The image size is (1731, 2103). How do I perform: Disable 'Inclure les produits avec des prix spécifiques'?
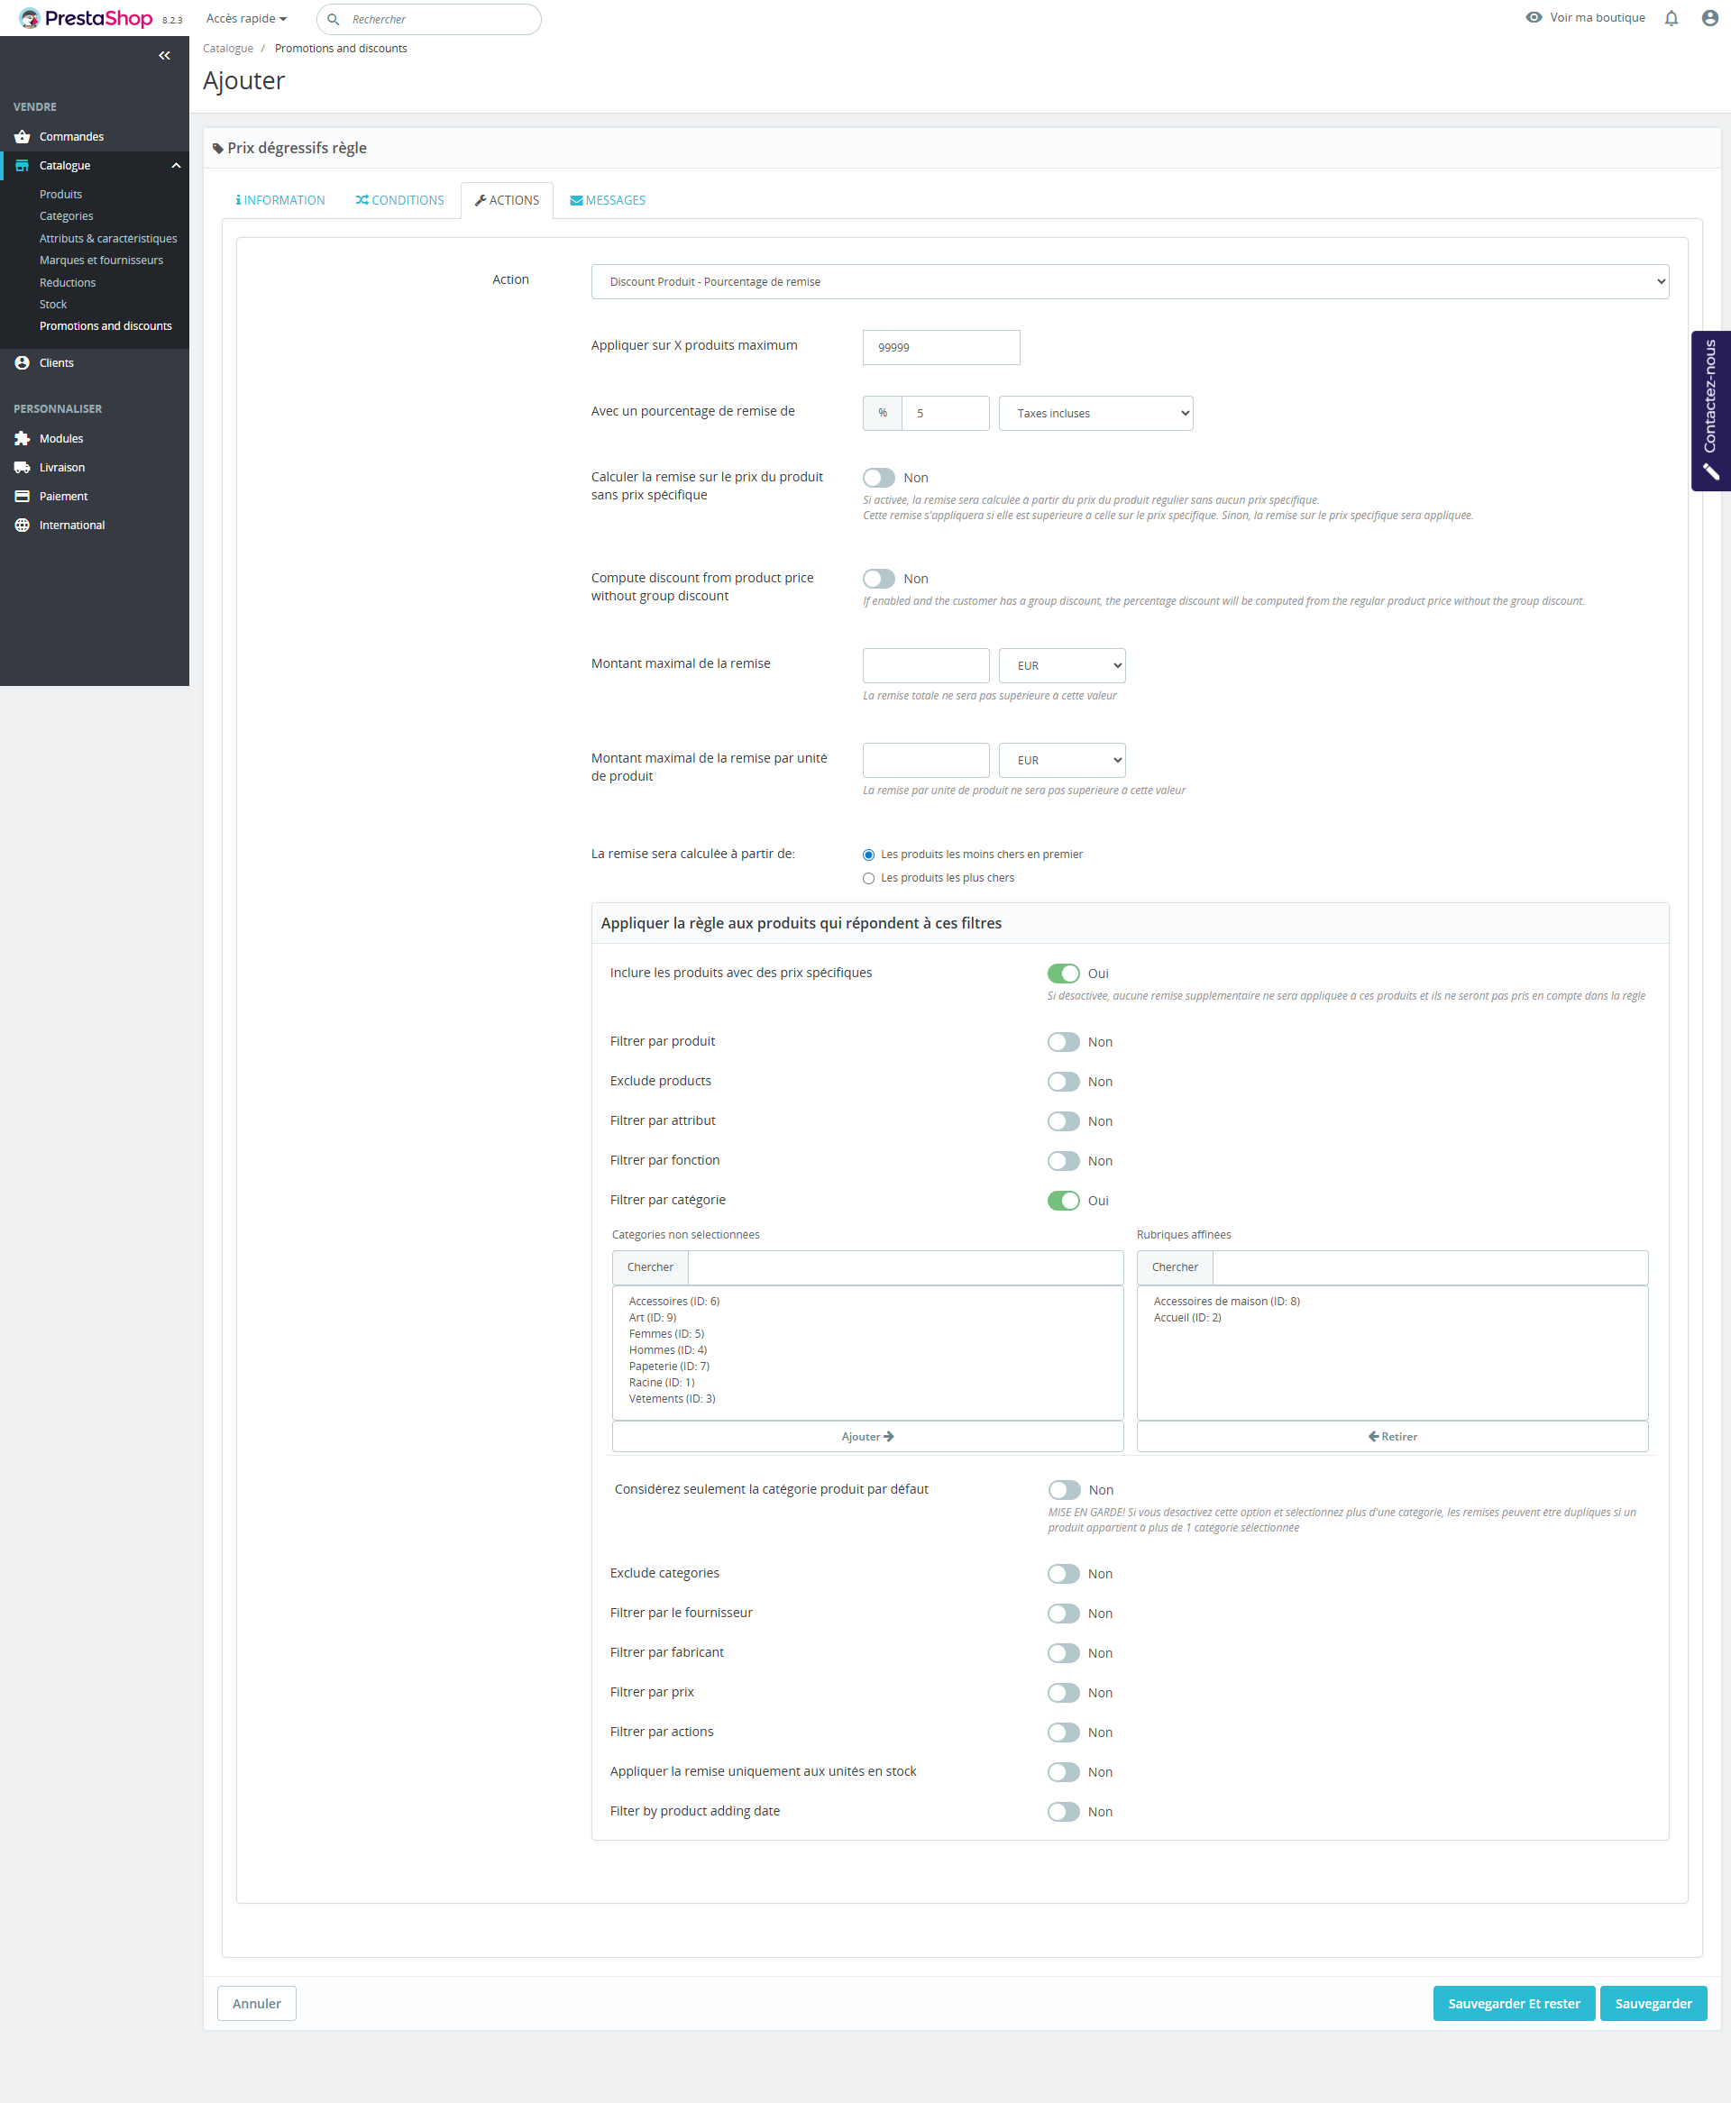[x=1063, y=973]
